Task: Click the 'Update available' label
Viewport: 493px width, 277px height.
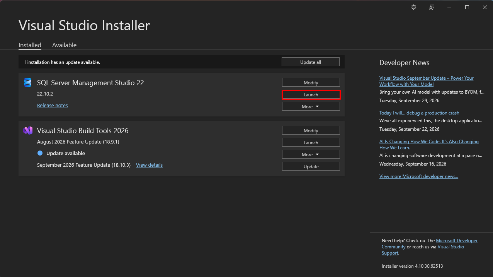Action: 66,153
